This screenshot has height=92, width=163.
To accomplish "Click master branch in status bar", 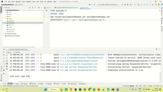I will point(157,86).
